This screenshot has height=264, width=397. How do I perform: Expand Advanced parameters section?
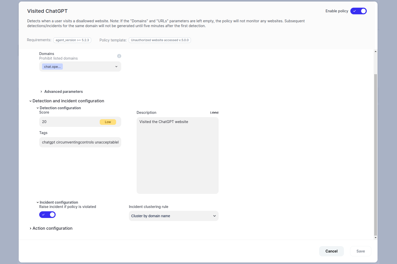click(x=61, y=92)
